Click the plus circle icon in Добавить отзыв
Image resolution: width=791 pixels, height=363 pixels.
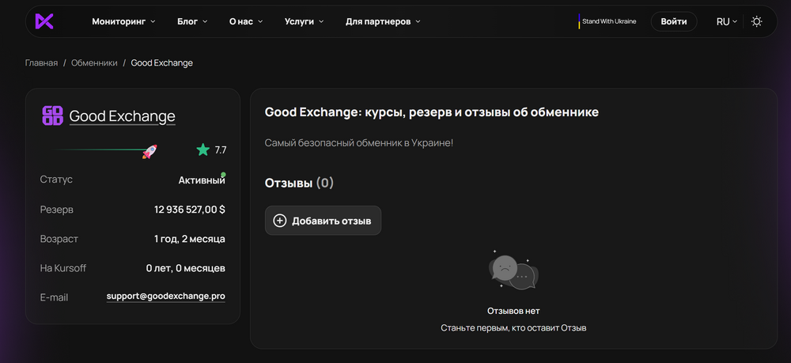[279, 221]
